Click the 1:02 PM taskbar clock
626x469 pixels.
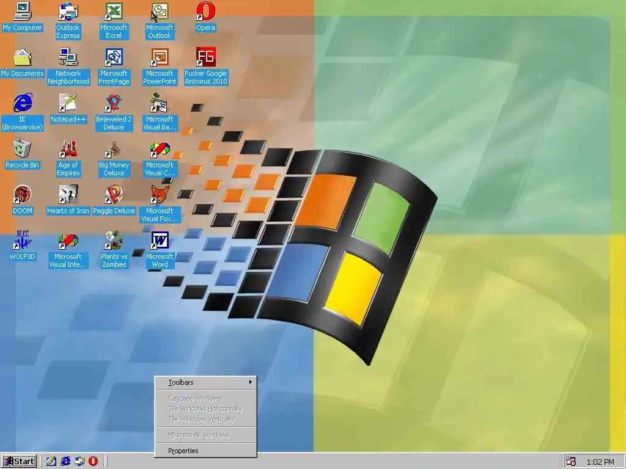pyautogui.click(x=600, y=462)
